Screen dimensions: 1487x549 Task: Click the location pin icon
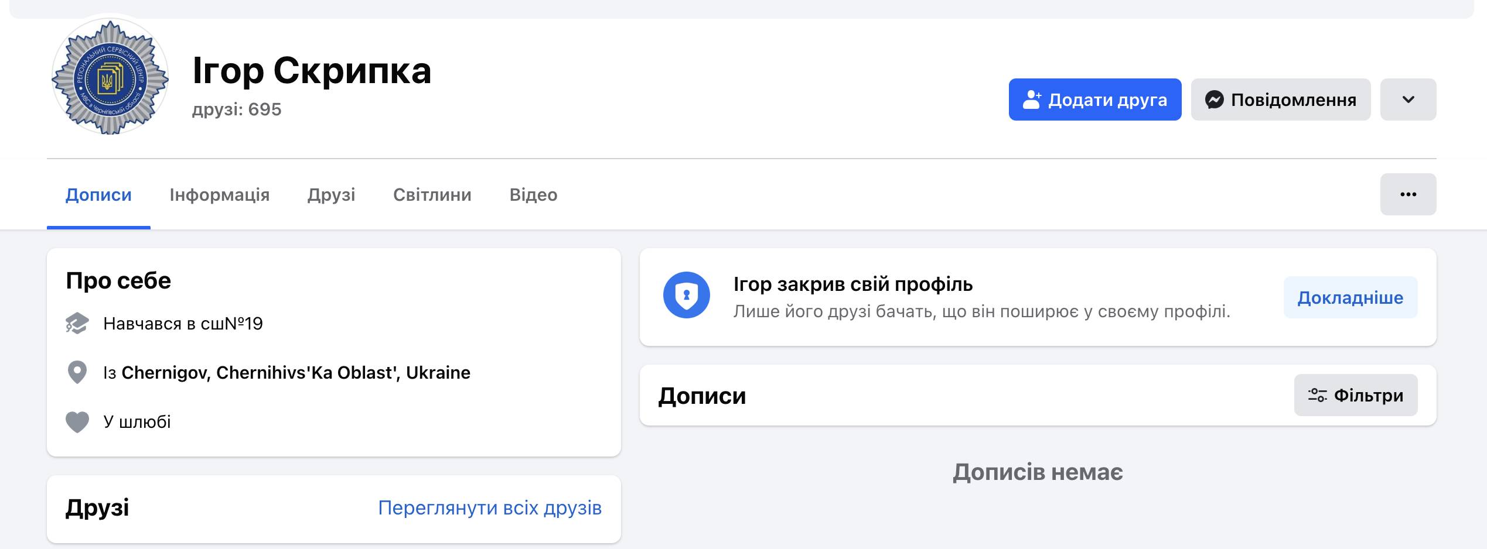point(77,372)
